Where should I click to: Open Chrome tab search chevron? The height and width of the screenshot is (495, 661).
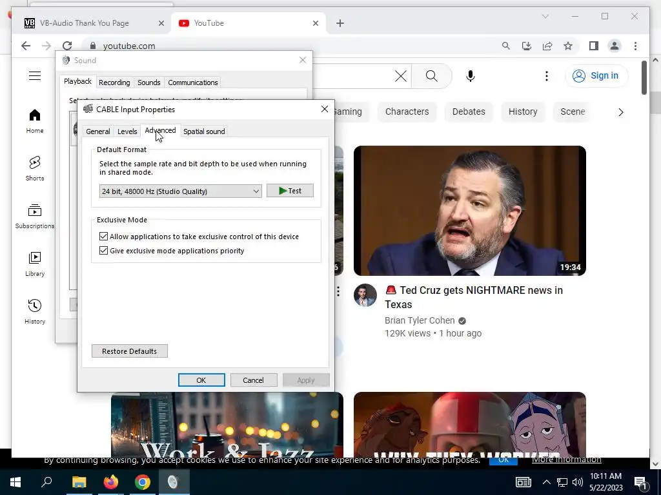point(545,16)
